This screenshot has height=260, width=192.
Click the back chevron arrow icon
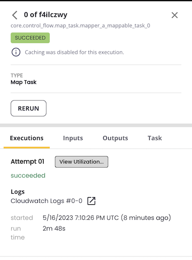[x=15, y=15]
